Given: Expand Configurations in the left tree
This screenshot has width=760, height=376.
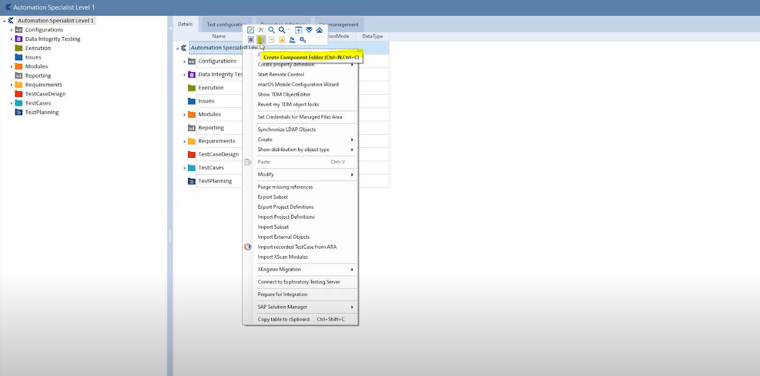Looking at the screenshot, I should pyautogui.click(x=11, y=30).
